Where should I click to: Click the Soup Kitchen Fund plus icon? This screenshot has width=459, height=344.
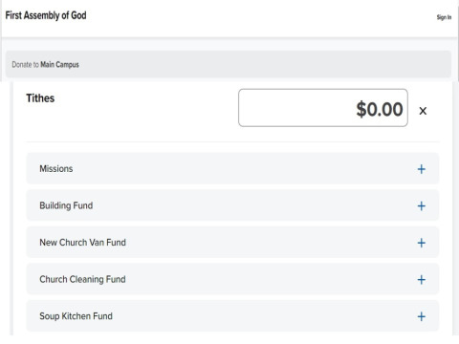pyautogui.click(x=422, y=316)
